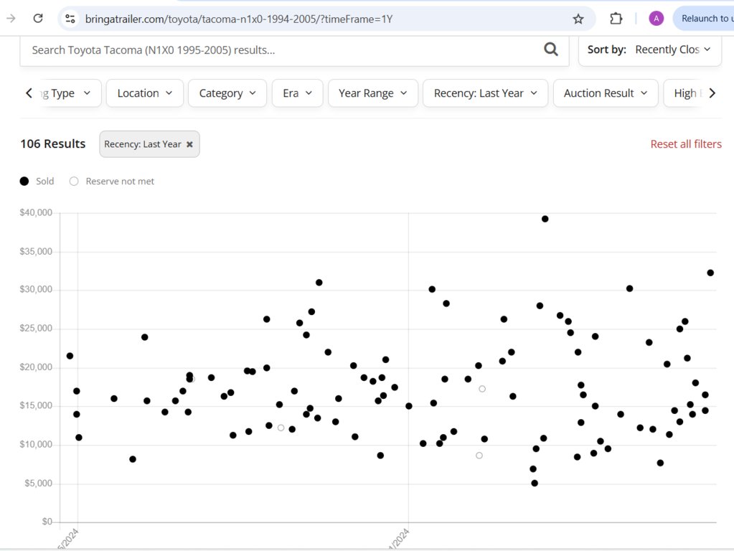Open the Sort by Recently Closed dropdown
Viewport: 734px width, 551px height.
pyautogui.click(x=650, y=50)
